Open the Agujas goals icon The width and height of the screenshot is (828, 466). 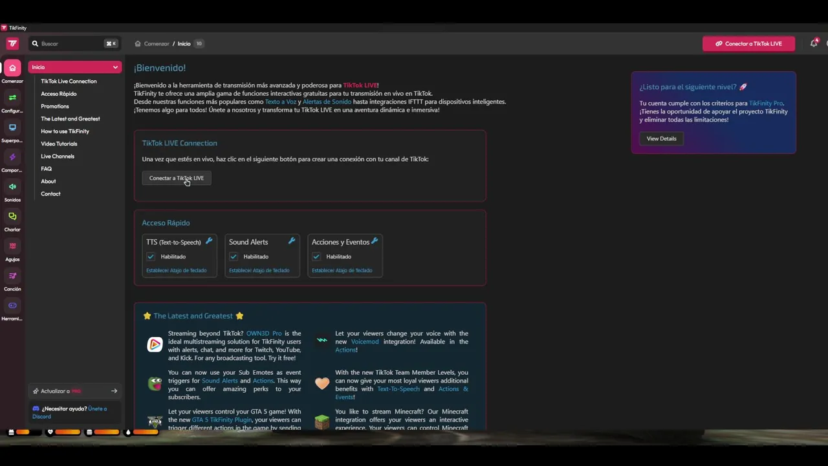[12, 246]
